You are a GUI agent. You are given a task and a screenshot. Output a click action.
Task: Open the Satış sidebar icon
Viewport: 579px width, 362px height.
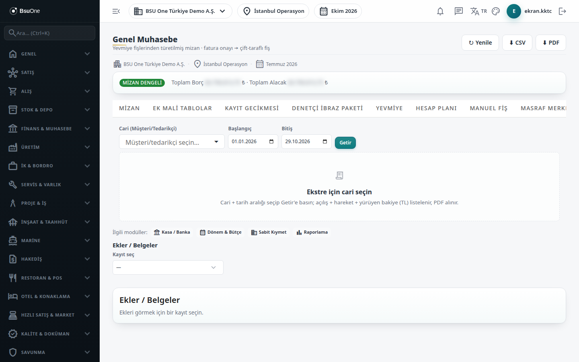pos(13,72)
